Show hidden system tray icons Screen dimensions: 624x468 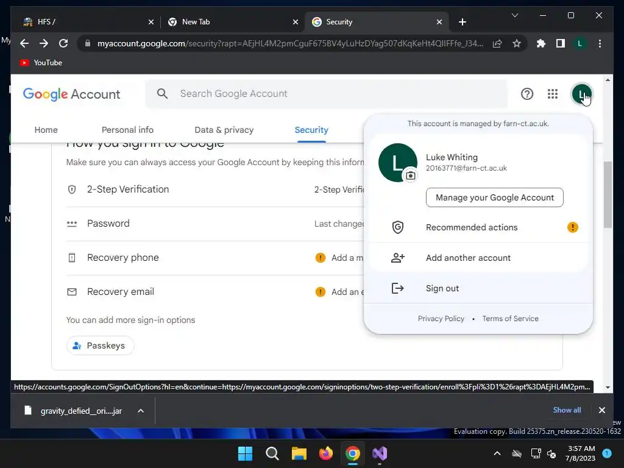pyautogui.click(x=497, y=453)
